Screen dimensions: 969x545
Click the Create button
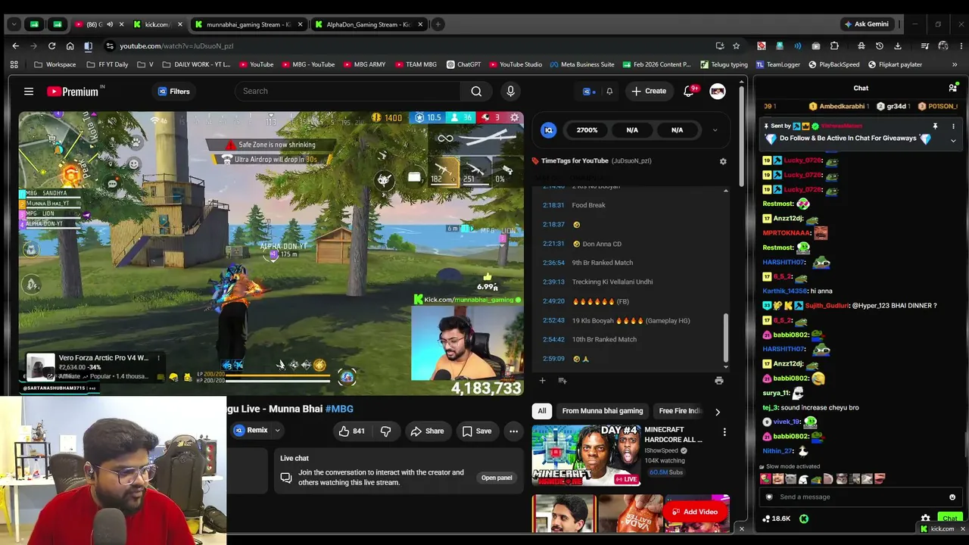tap(649, 92)
